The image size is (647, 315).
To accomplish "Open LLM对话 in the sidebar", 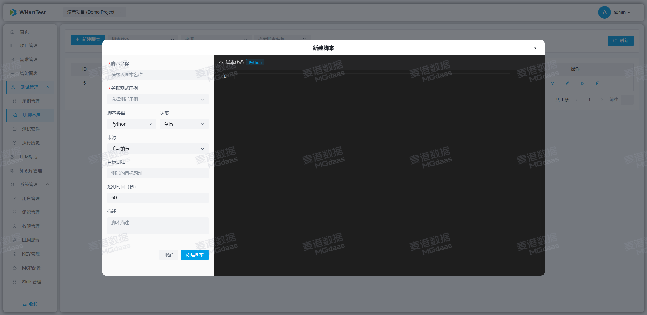I will 29,157.
